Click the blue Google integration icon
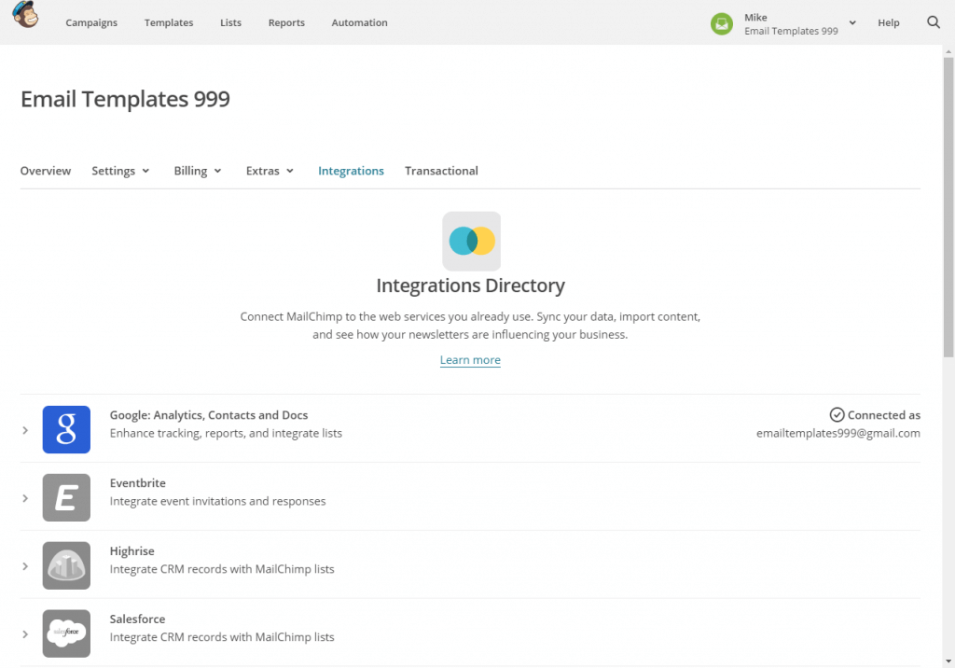 tap(66, 430)
